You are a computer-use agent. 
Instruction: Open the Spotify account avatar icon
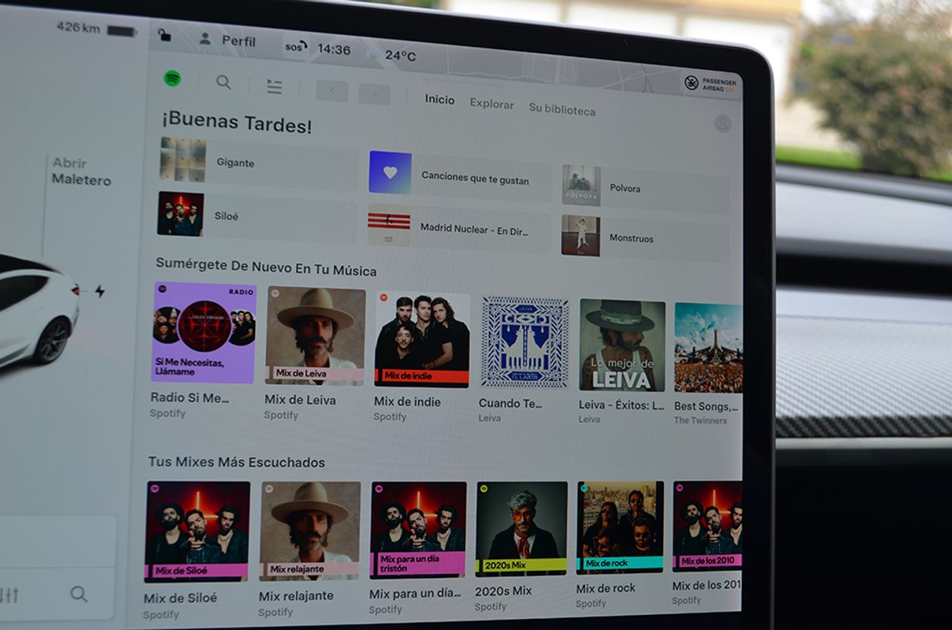pos(723,124)
